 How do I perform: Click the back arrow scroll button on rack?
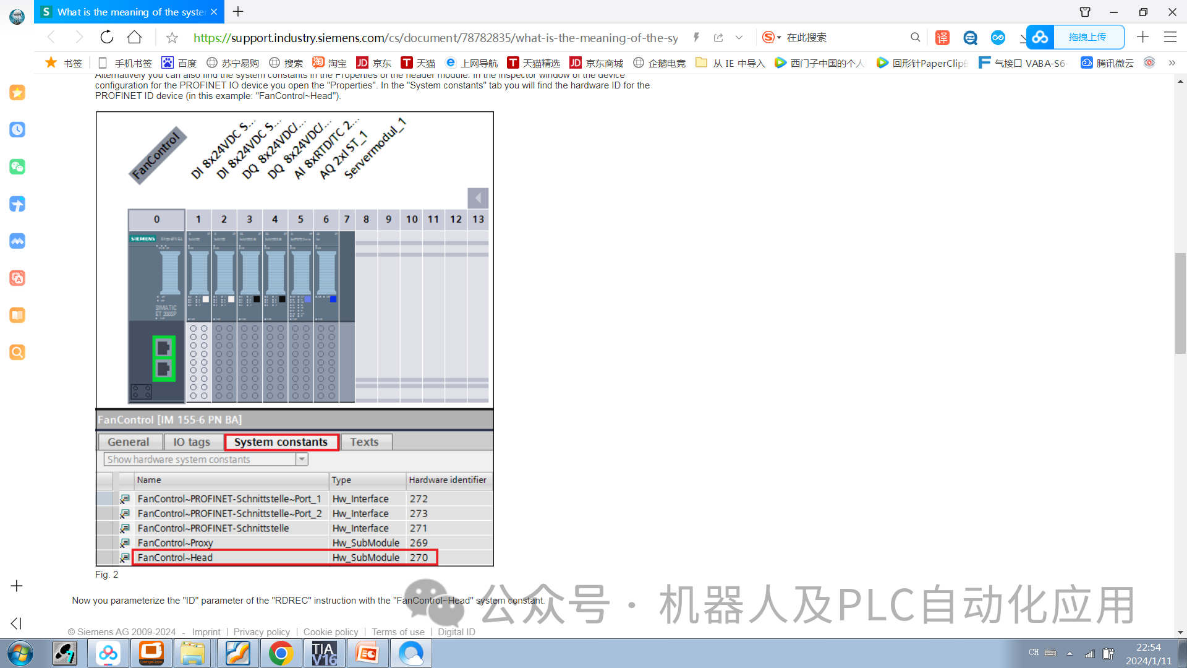coord(478,197)
